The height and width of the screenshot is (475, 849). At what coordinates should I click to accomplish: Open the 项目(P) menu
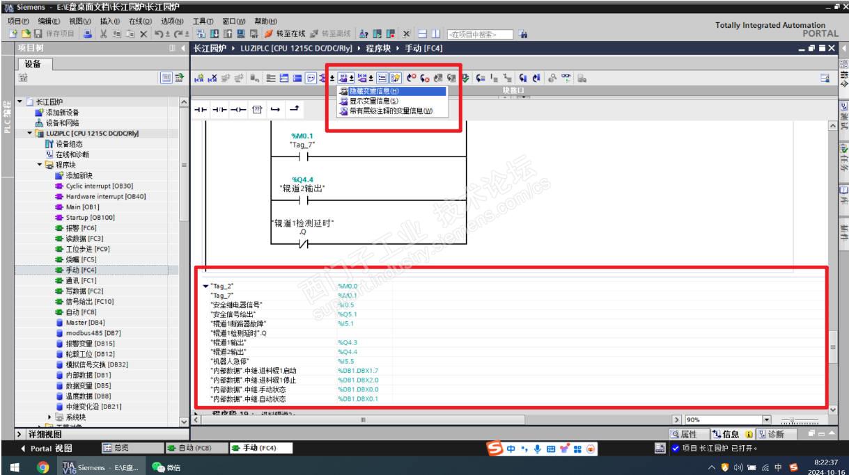[17, 21]
